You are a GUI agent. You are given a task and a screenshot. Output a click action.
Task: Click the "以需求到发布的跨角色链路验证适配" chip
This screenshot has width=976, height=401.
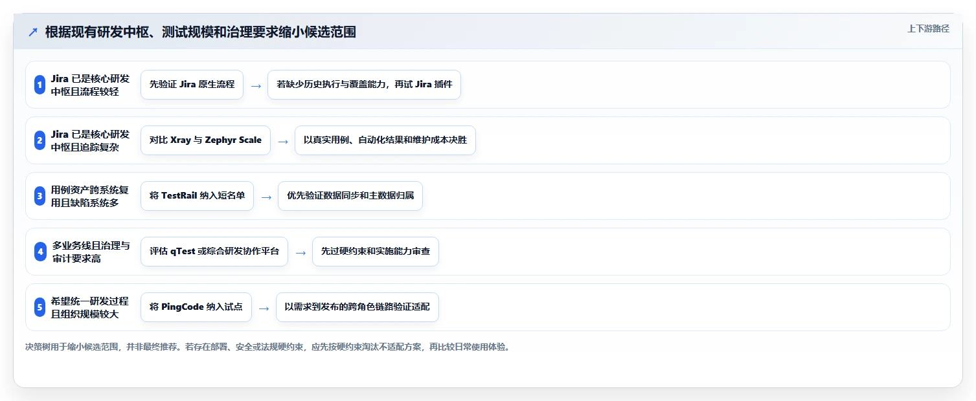click(x=357, y=307)
